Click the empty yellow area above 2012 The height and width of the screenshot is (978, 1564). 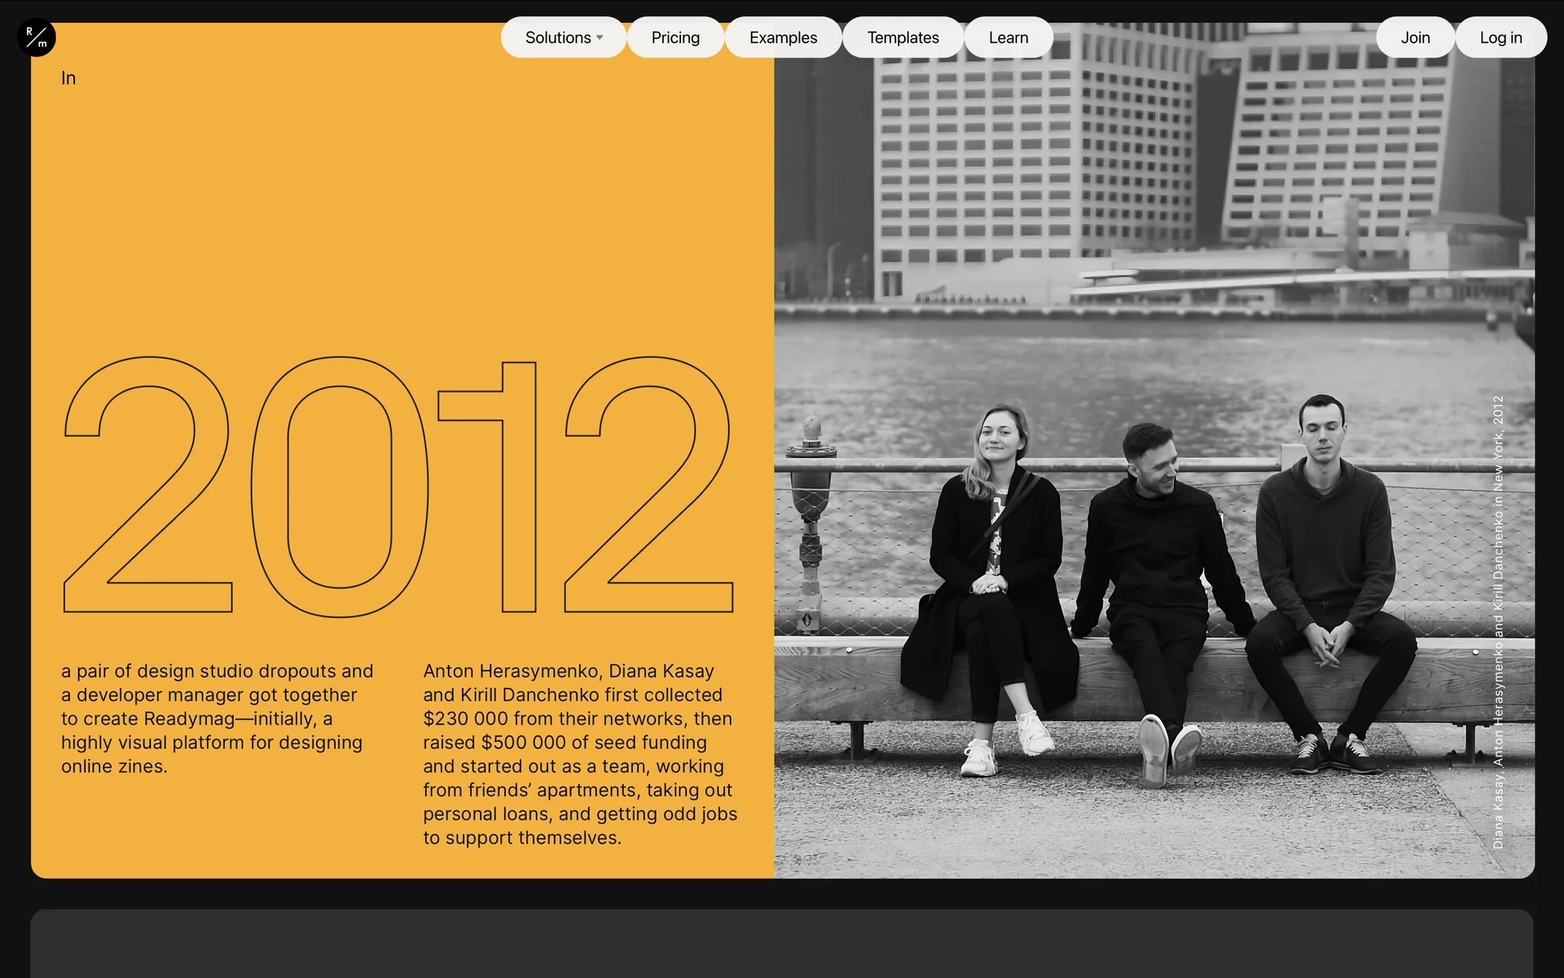click(399, 212)
